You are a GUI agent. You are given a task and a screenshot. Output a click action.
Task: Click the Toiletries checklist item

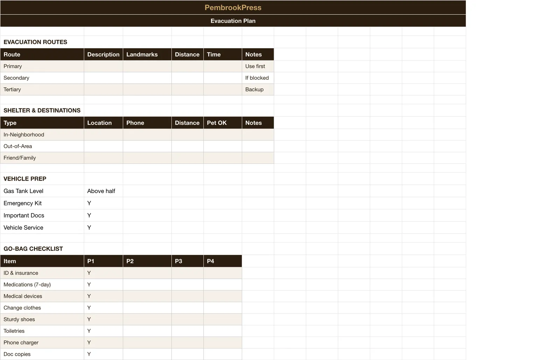[x=42, y=331]
